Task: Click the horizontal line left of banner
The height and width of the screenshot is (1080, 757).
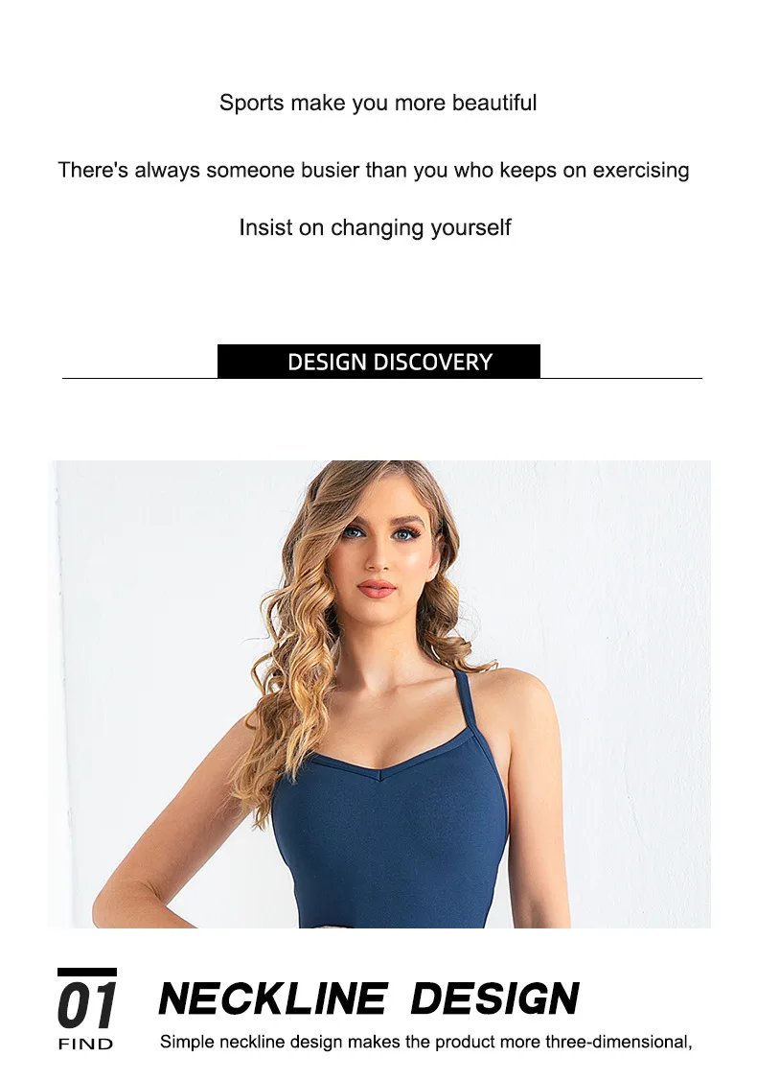Action: 140,378
